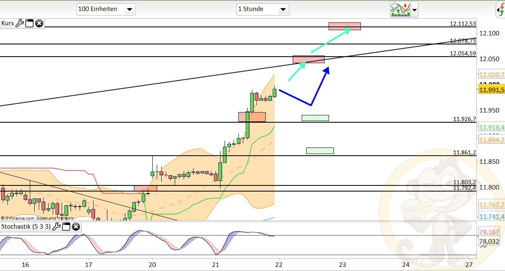The height and width of the screenshot is (271, 505).
Task: Maximize the Kurs chart panel
Action: [x=29, y=23]
